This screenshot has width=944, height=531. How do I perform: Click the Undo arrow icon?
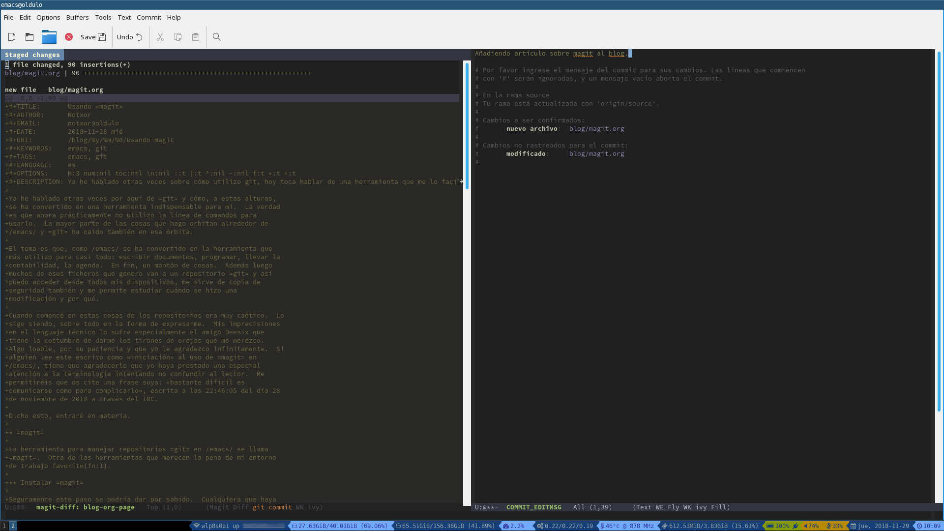(139, 37)
